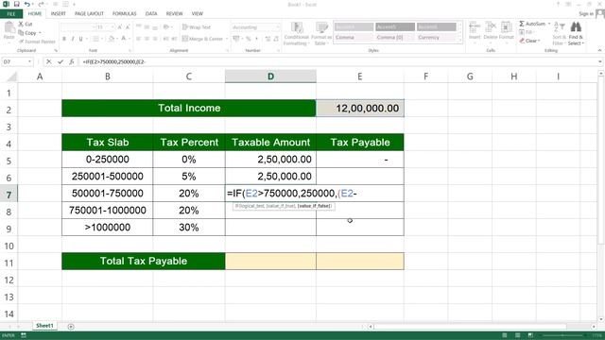This screenshot has width=605, height=340.
Task: Click the Format cells icon
Action: [x=506, y=27]
